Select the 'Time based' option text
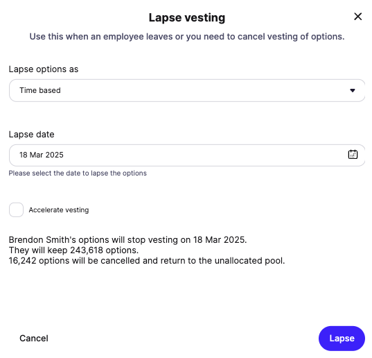Image resolution: width=372 pixels, height=358 pixels. [x=40, y=90]
